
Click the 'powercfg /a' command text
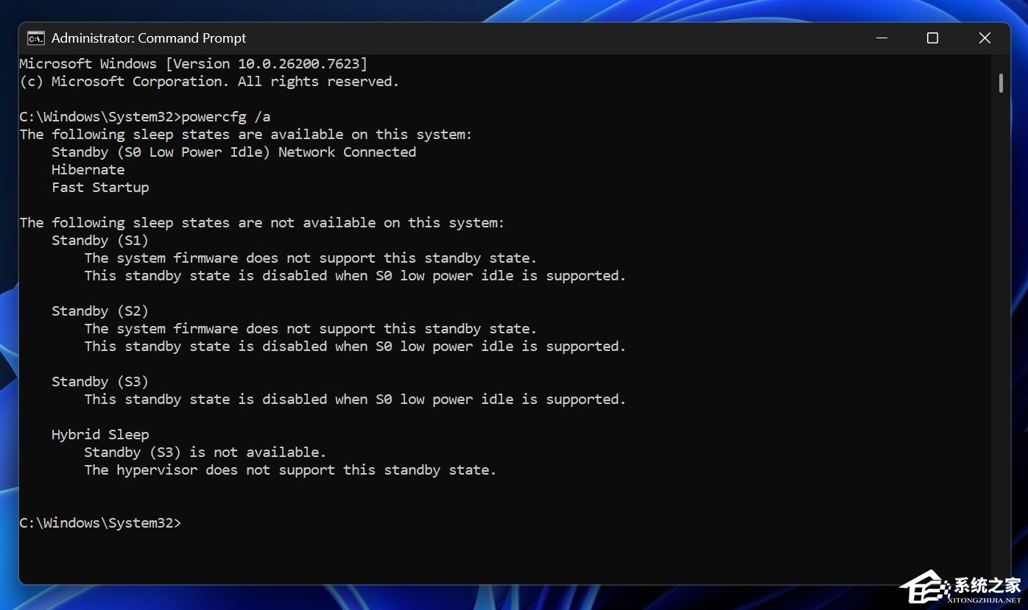pyautogui.click(x=226, y=117)
